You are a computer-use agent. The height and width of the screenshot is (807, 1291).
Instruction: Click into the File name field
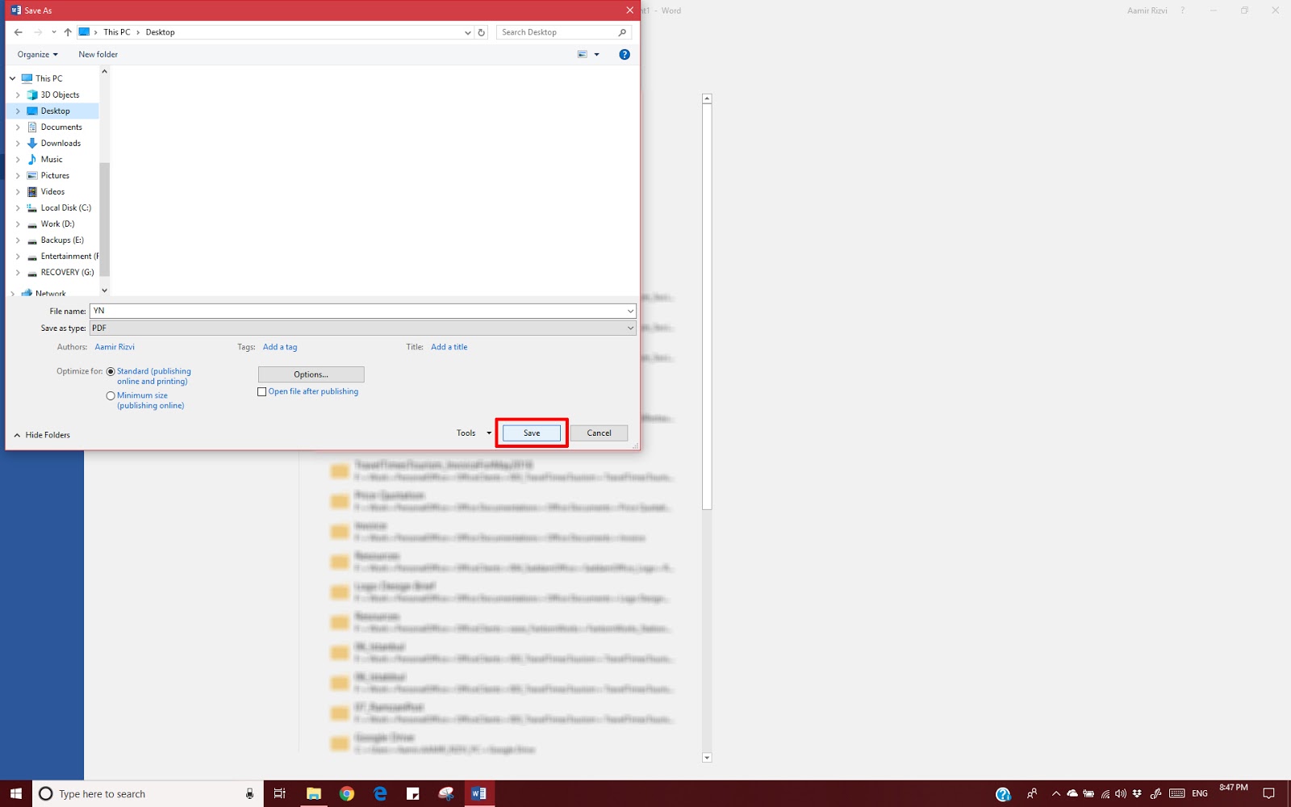coord(362,312)
